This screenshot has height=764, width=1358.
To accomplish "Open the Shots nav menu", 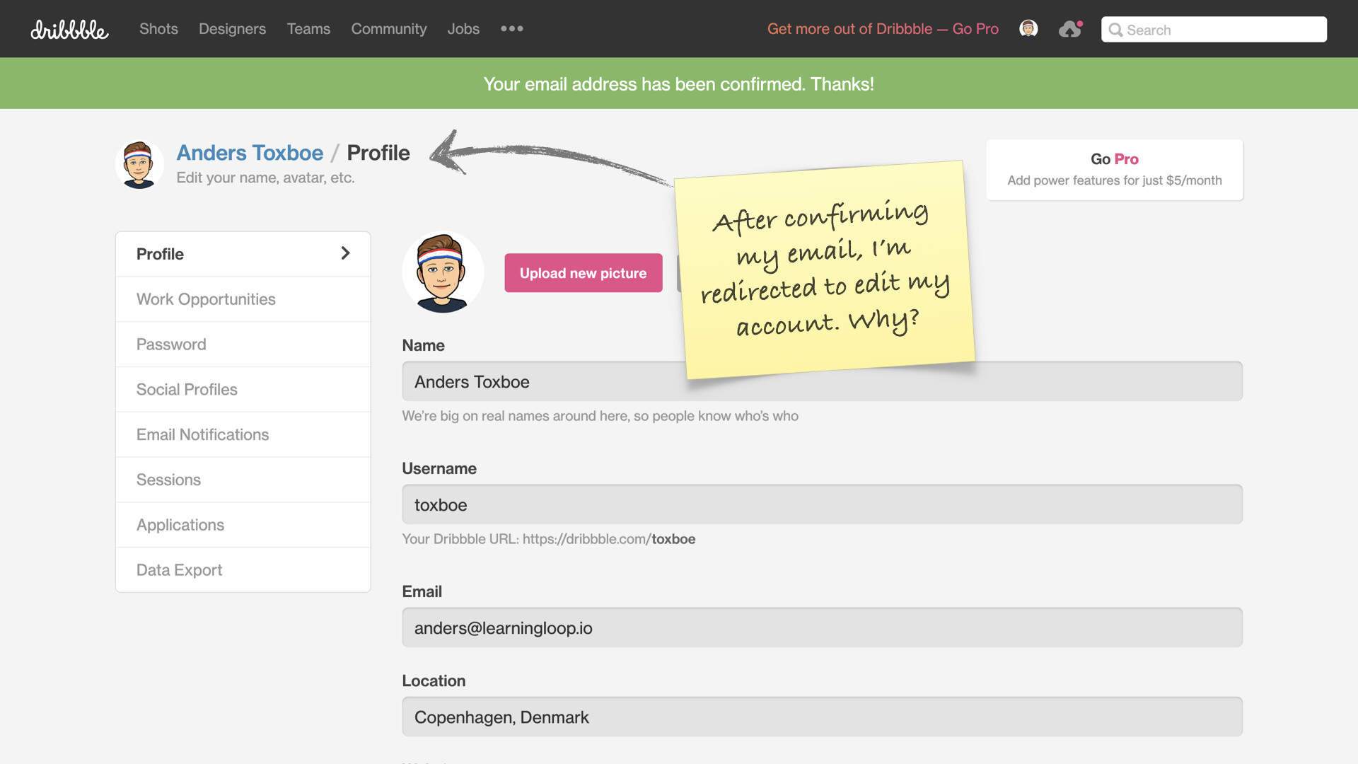I will click(x=158, y=29).
